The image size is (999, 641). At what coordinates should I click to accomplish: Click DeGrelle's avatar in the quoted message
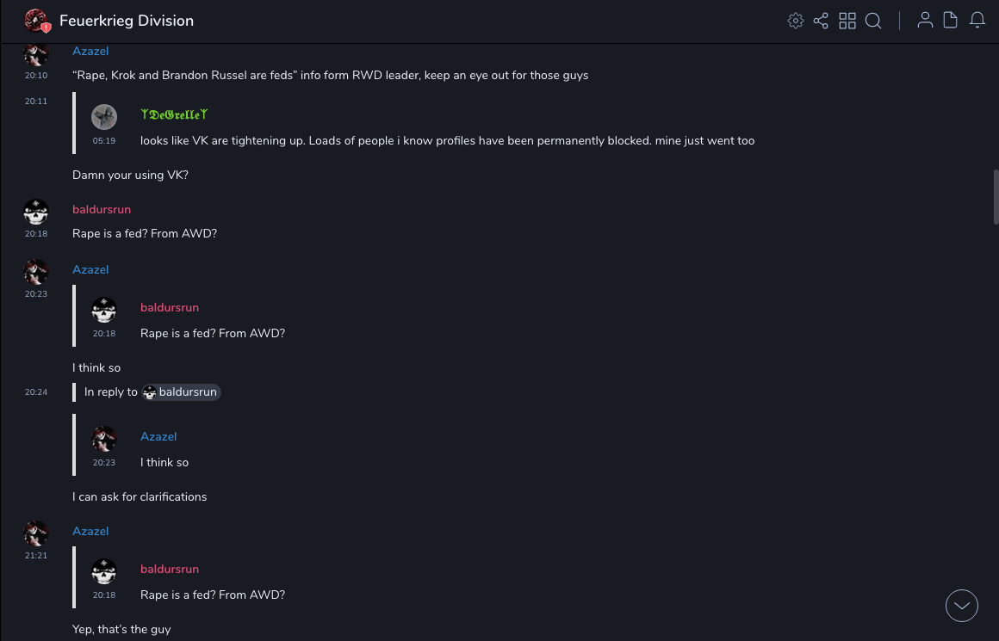tap(104, 117)
